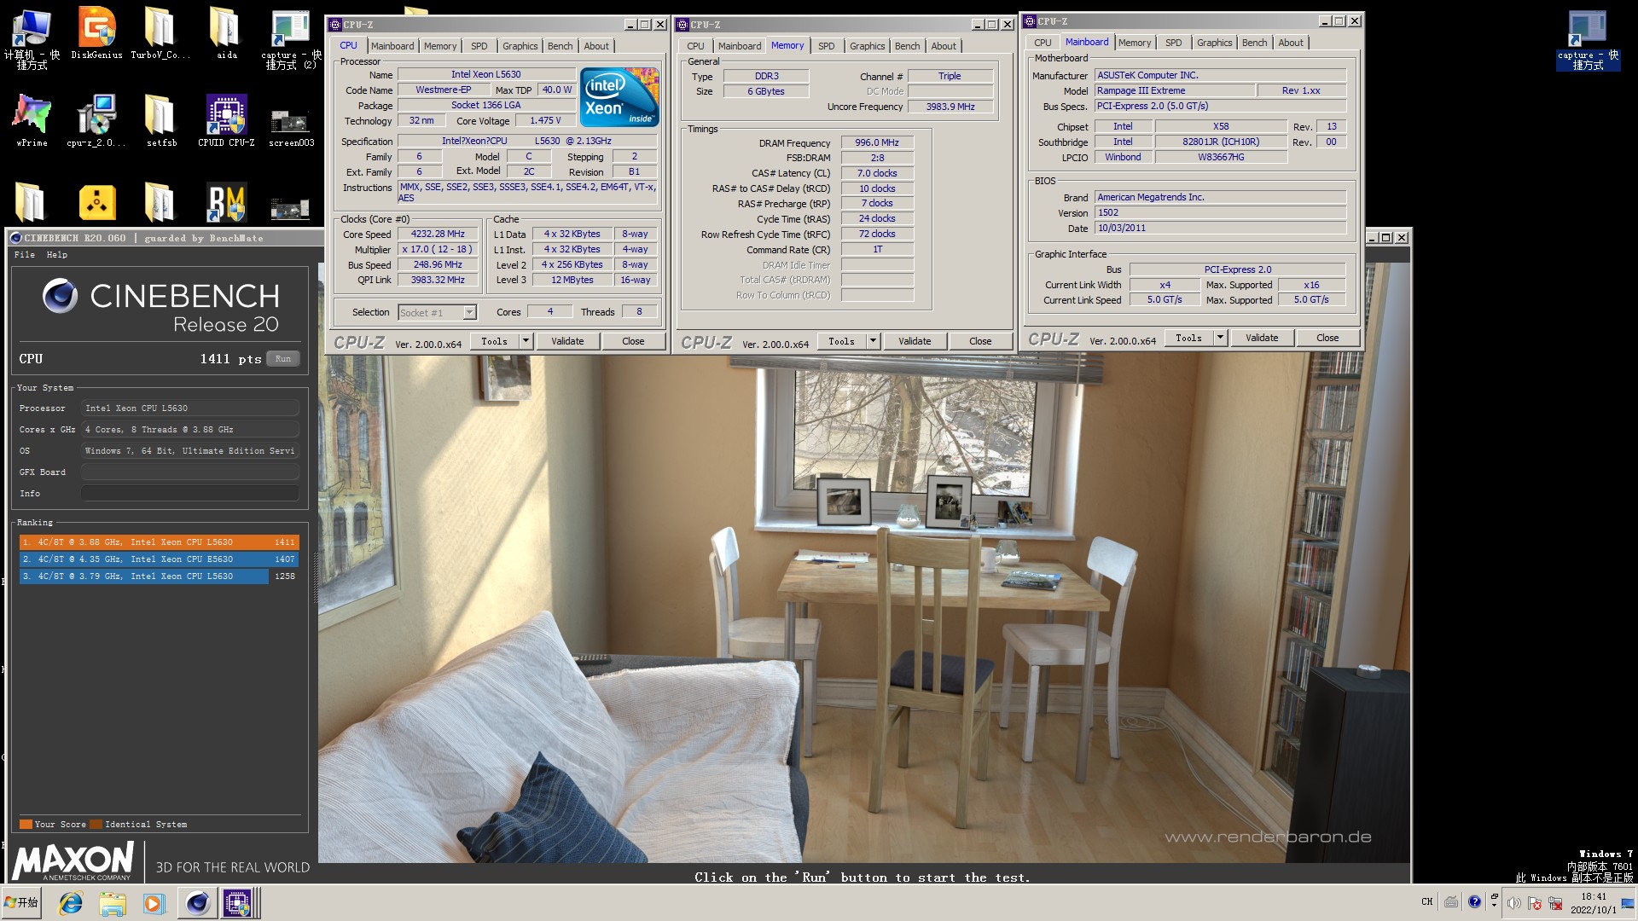Click Close button in the right CPU-Z window
Image resolution: width=1638 pixels, height=921 pixels.
(1327, 338)
